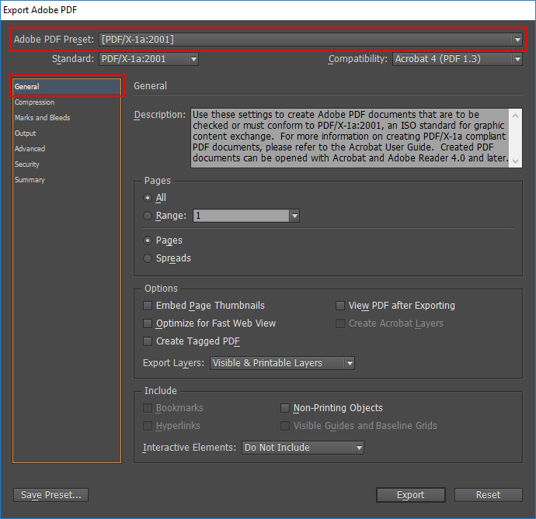Open the Interactive Elements dropdown
The width and height of the screenshot is (536, 519).
point(303,448)
